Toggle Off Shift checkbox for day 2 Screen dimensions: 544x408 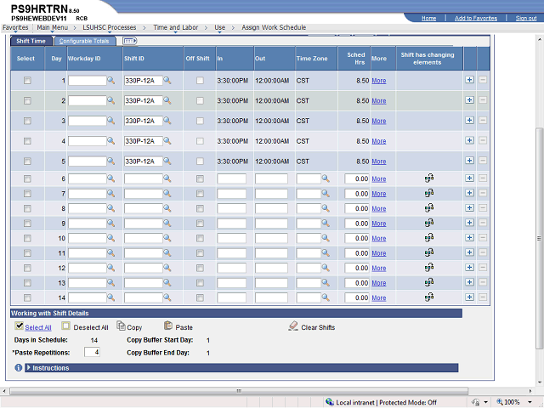click(200, 100)
